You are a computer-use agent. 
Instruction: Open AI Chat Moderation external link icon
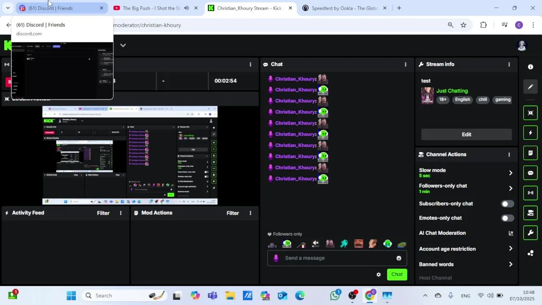point(511,233)
